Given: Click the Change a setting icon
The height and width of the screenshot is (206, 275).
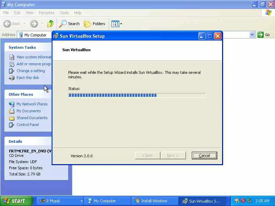Looking at the screenshot, I should 12,71.
